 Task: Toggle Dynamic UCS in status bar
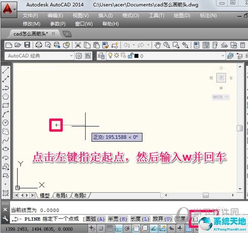[x=162, y=228]
